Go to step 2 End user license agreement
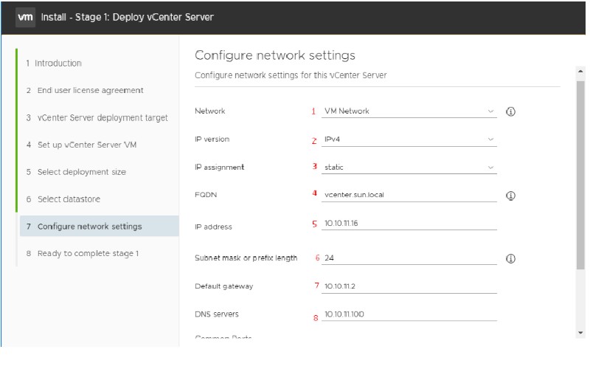Screen dimensions: 590x369 pos(85,90)
